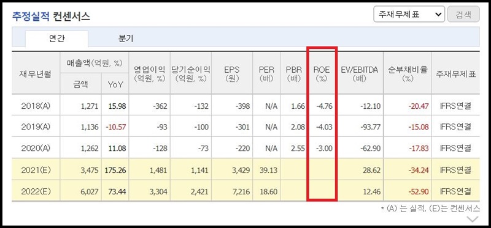Image resolution: width=491 pixels, height=228 pixels.
Task: Click the 2022 net debt ratio -52.90
Action: click(419, 191)
